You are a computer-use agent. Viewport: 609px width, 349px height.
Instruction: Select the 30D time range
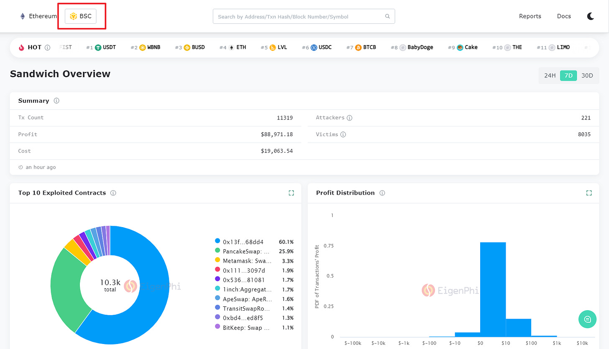(587, 76)
